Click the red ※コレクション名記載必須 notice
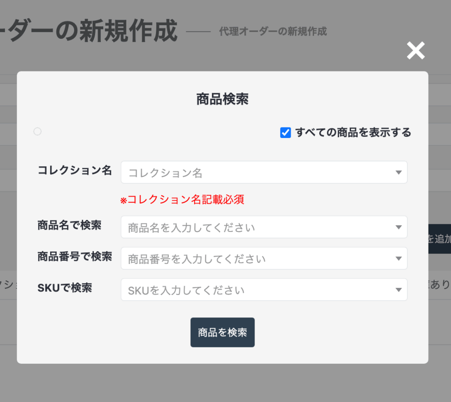The width and height of the screenshot is (451, 402). pos(182,200)
